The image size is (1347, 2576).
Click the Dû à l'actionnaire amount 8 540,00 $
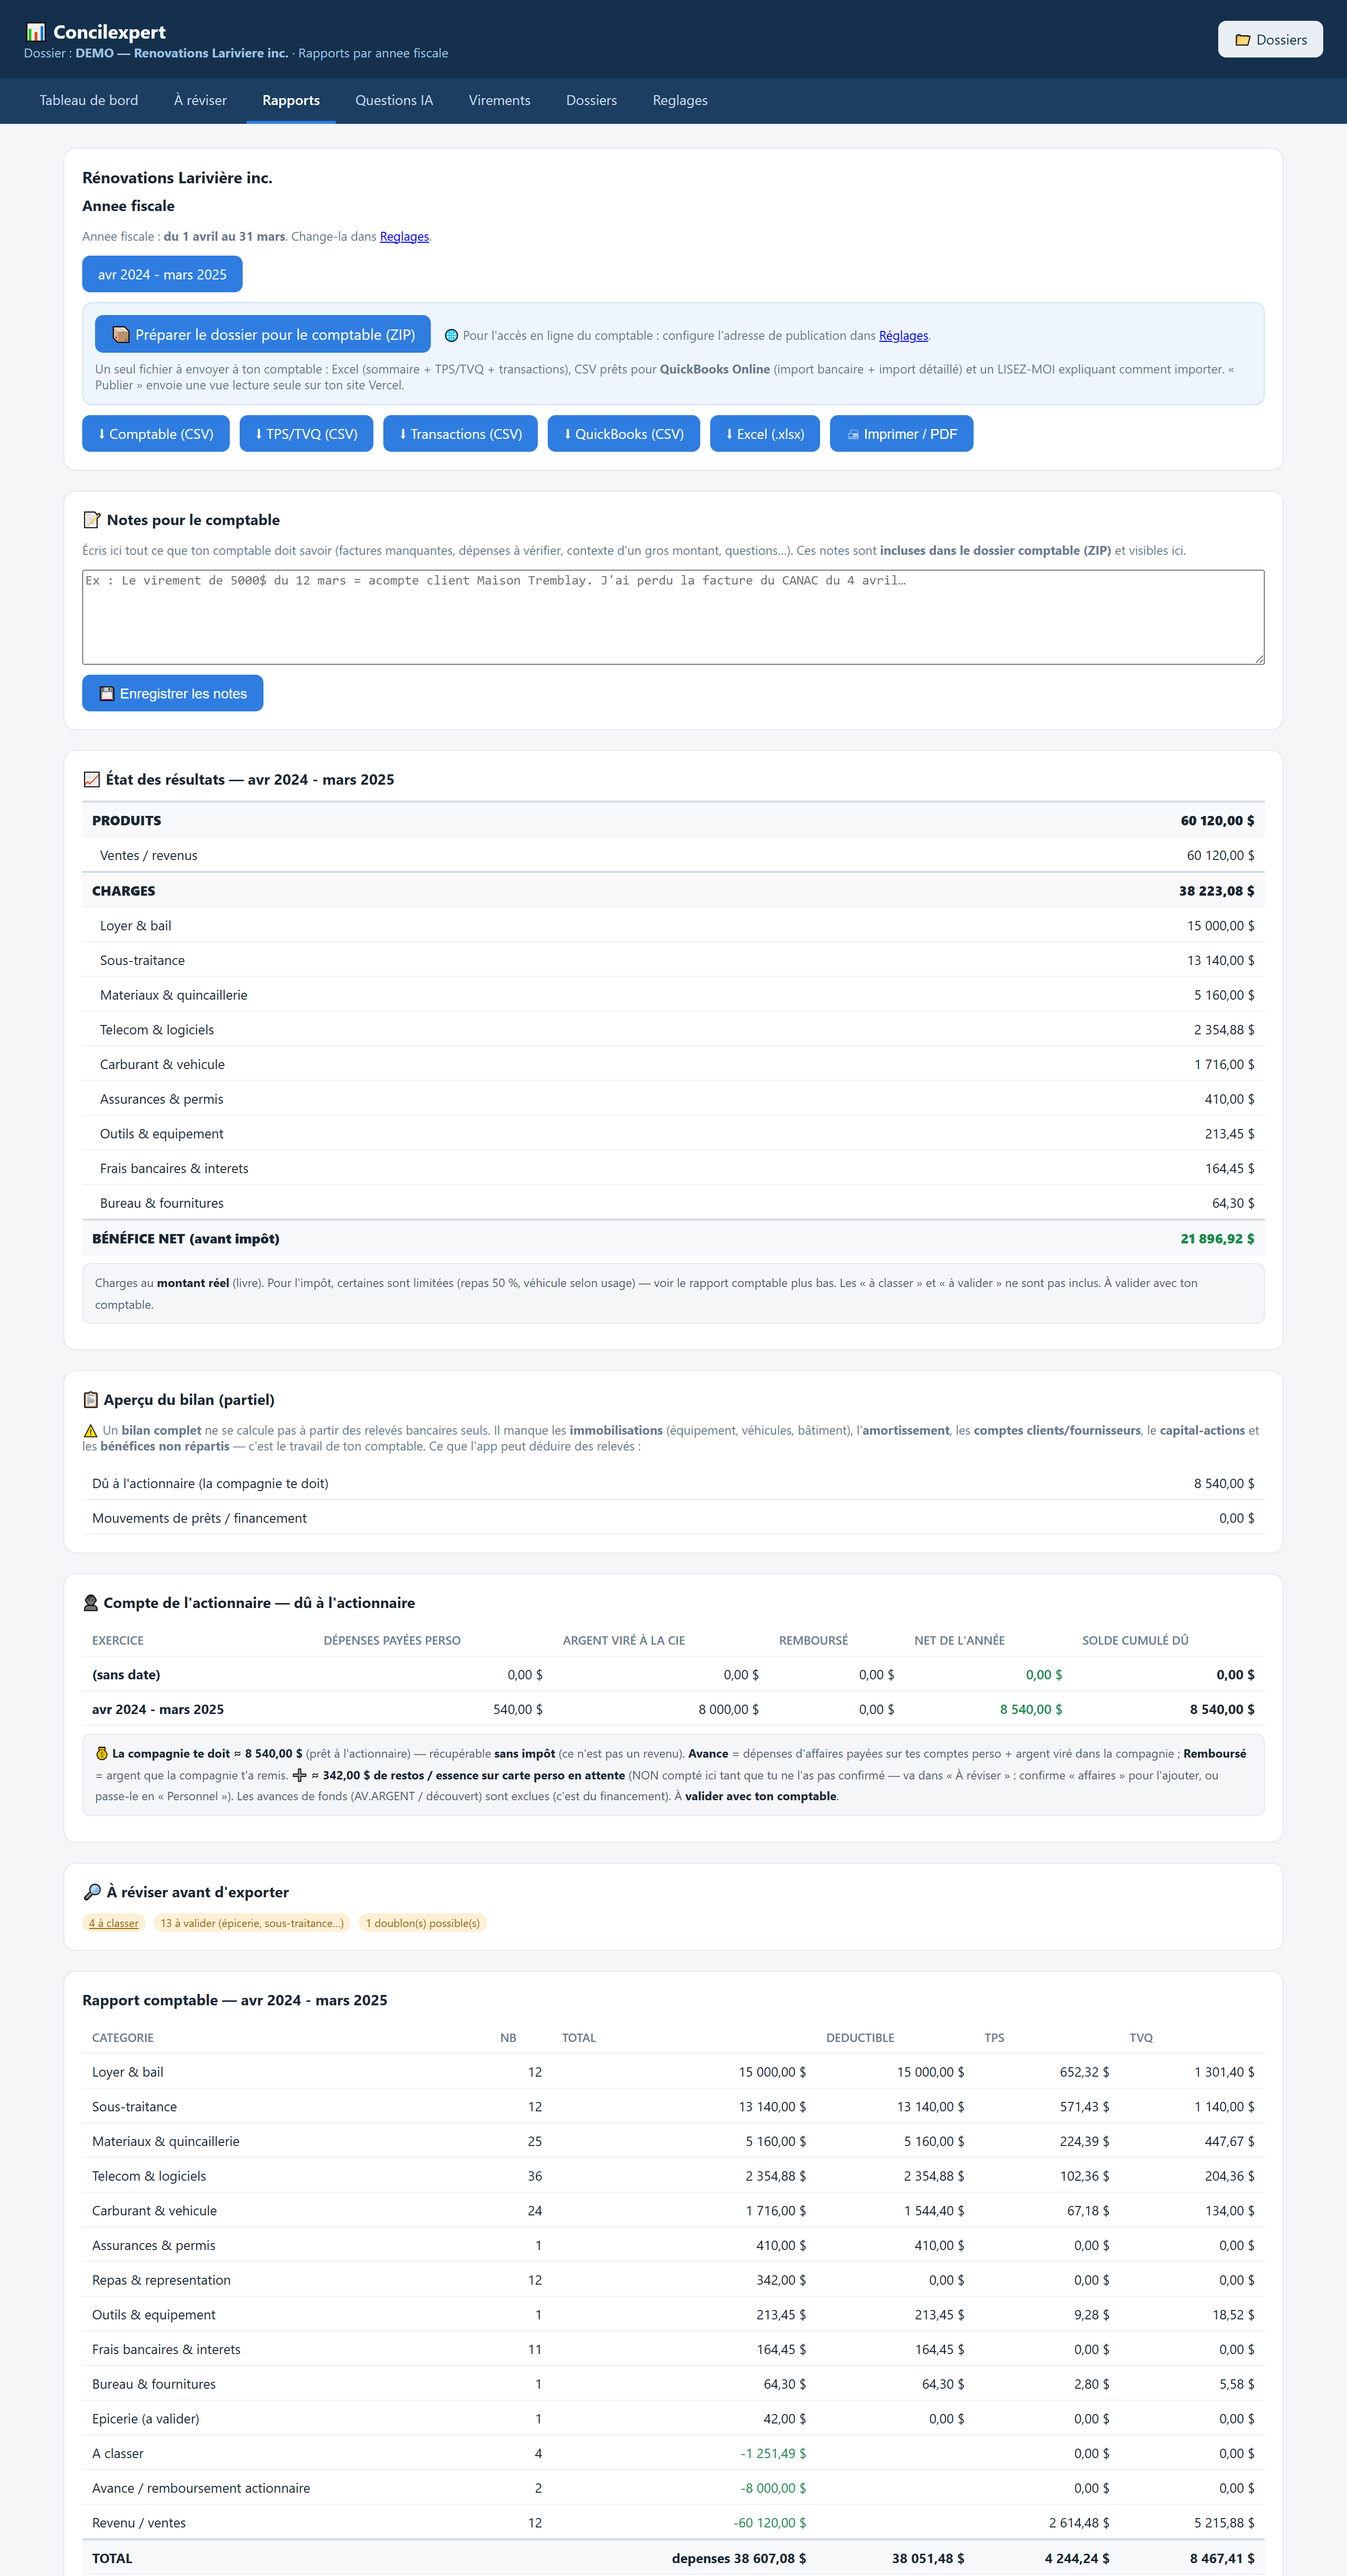coord(1224,1484)
